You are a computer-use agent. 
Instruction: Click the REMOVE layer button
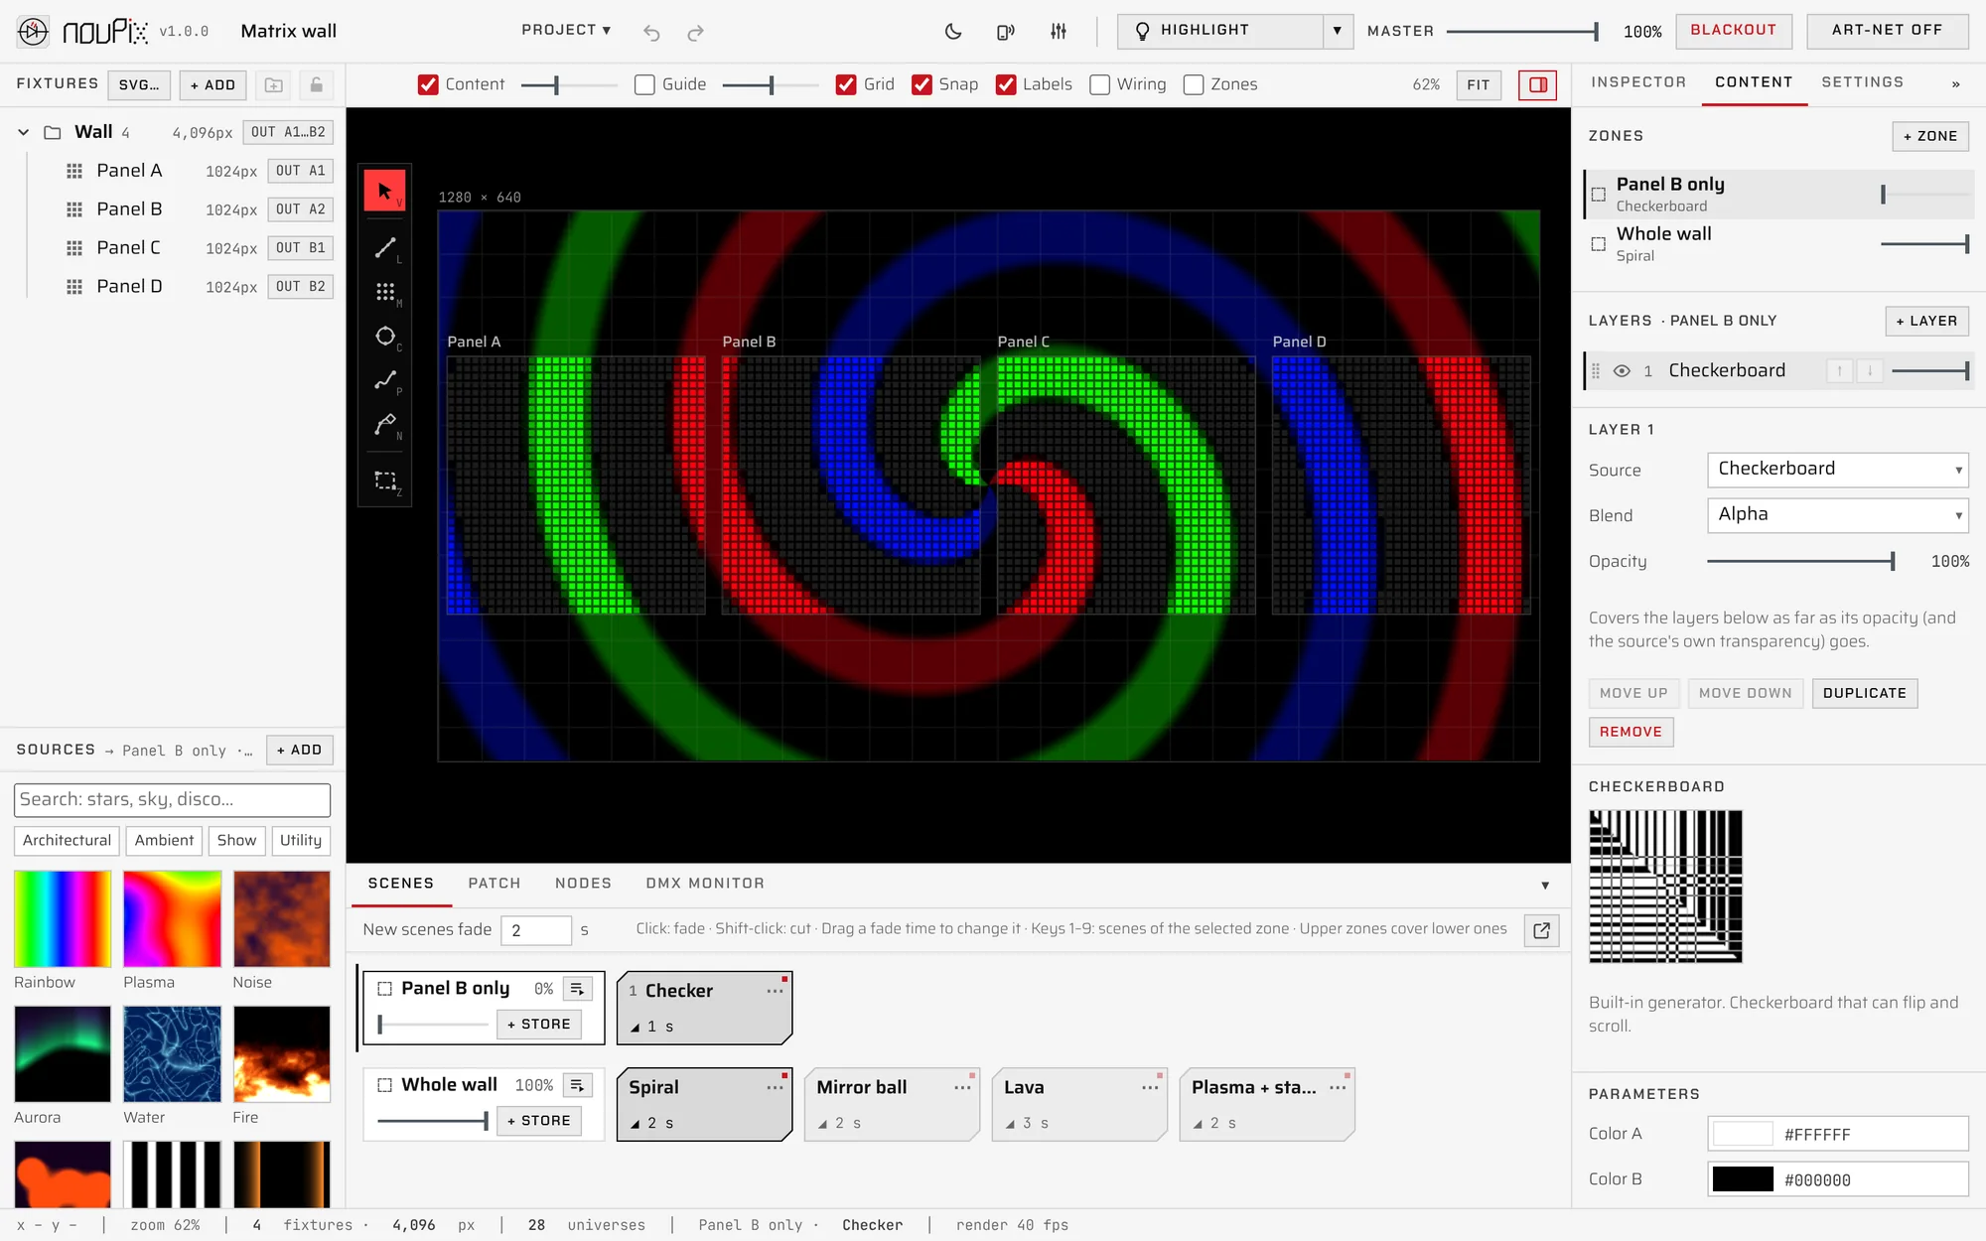[1631, 732]
